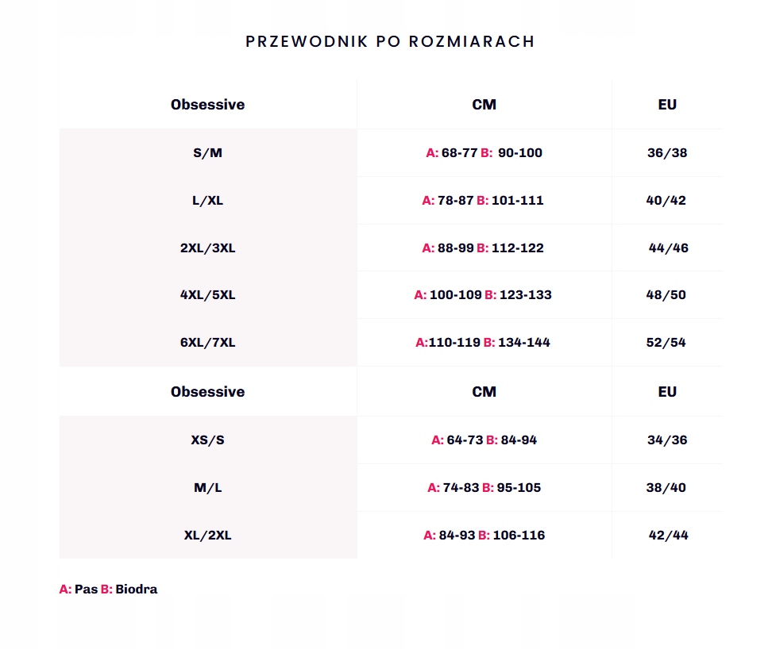
Task: Pick the 6XL/7XL size row label
Action: coord(208,343)
